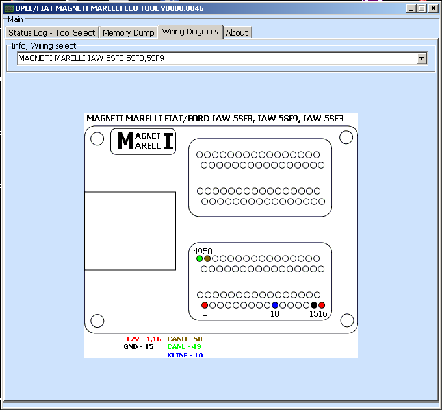Click the 'KLINE - 10' legend text
Image resolution: width=442 pixels, height=410 pixels.
click(185, 355)
